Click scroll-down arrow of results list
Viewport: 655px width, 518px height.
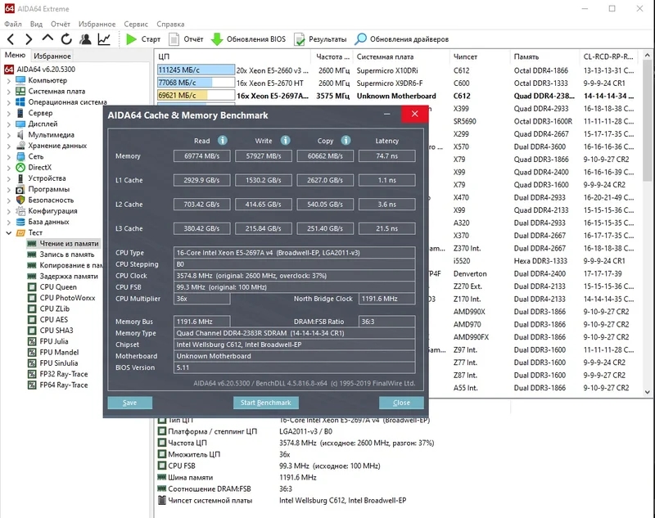[647, 392]
